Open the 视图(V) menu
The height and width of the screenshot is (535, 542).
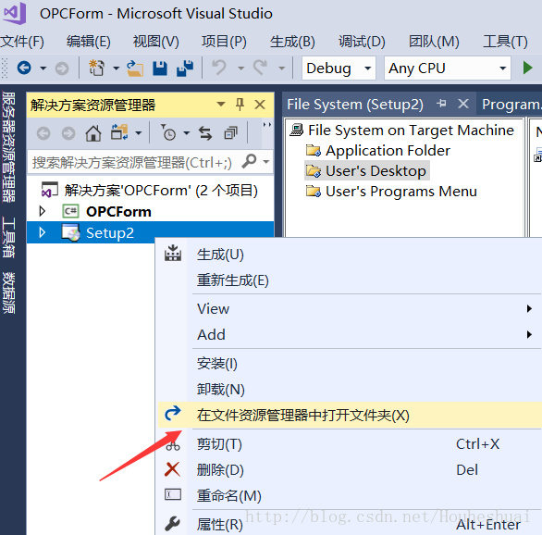click(156, 42)
